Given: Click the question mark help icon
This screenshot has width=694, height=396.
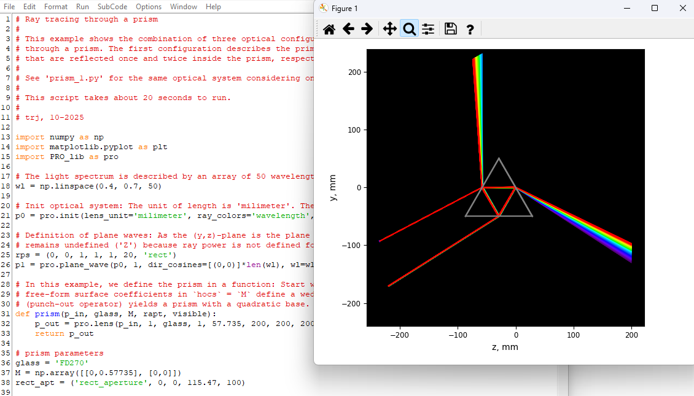Looking at the screenshot, I should (x=470, y=29).
